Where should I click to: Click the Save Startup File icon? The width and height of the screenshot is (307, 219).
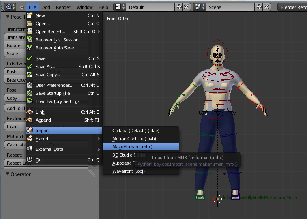pos(30,93)
